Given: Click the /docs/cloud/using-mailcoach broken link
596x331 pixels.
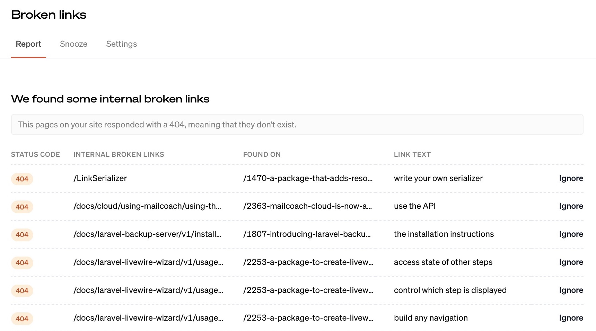Looking at the screenshot, I should tap(147, 206).
